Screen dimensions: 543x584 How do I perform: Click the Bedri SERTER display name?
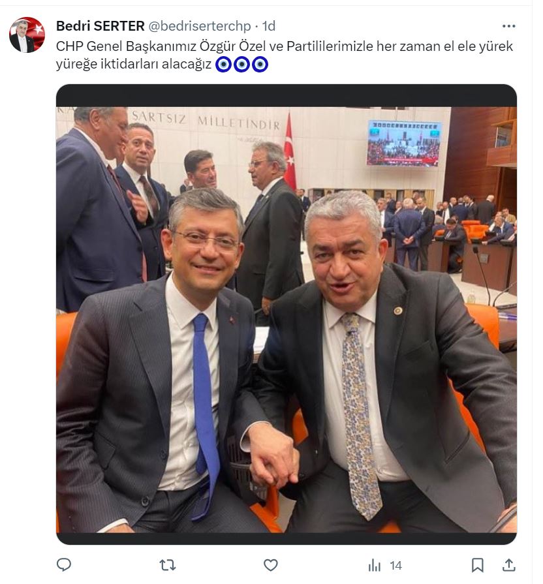(x=101, y=26)
